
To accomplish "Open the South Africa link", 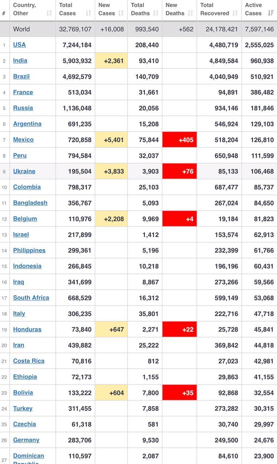I will [x=31, y=298].
